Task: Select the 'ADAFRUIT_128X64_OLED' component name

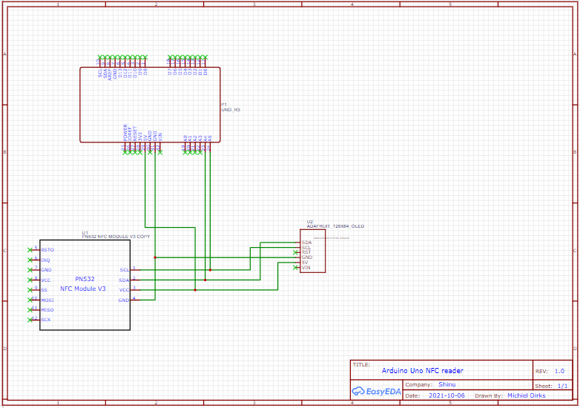Action: tap(335, 226)
